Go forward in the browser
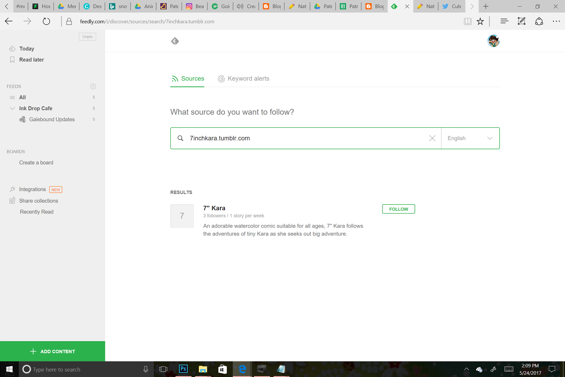The width and height of the screenshot is (565, 377). (27, 22)
